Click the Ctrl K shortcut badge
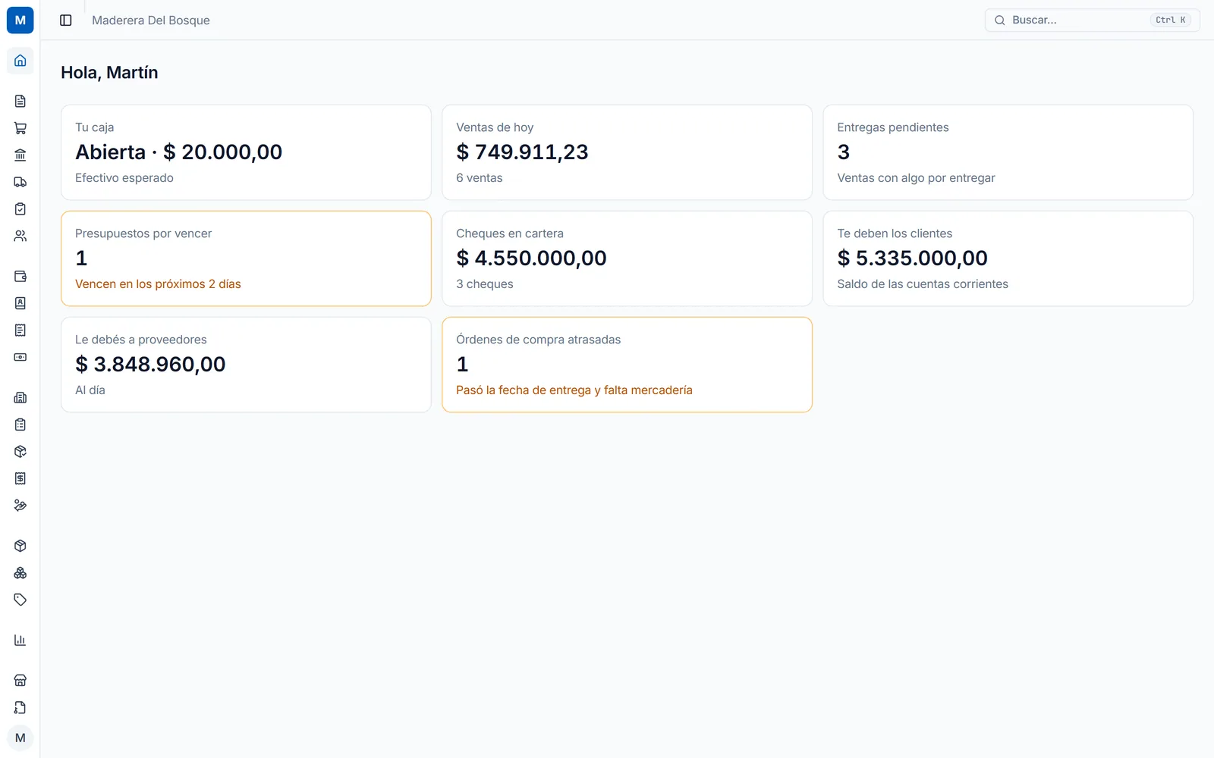 (1171, 20)
